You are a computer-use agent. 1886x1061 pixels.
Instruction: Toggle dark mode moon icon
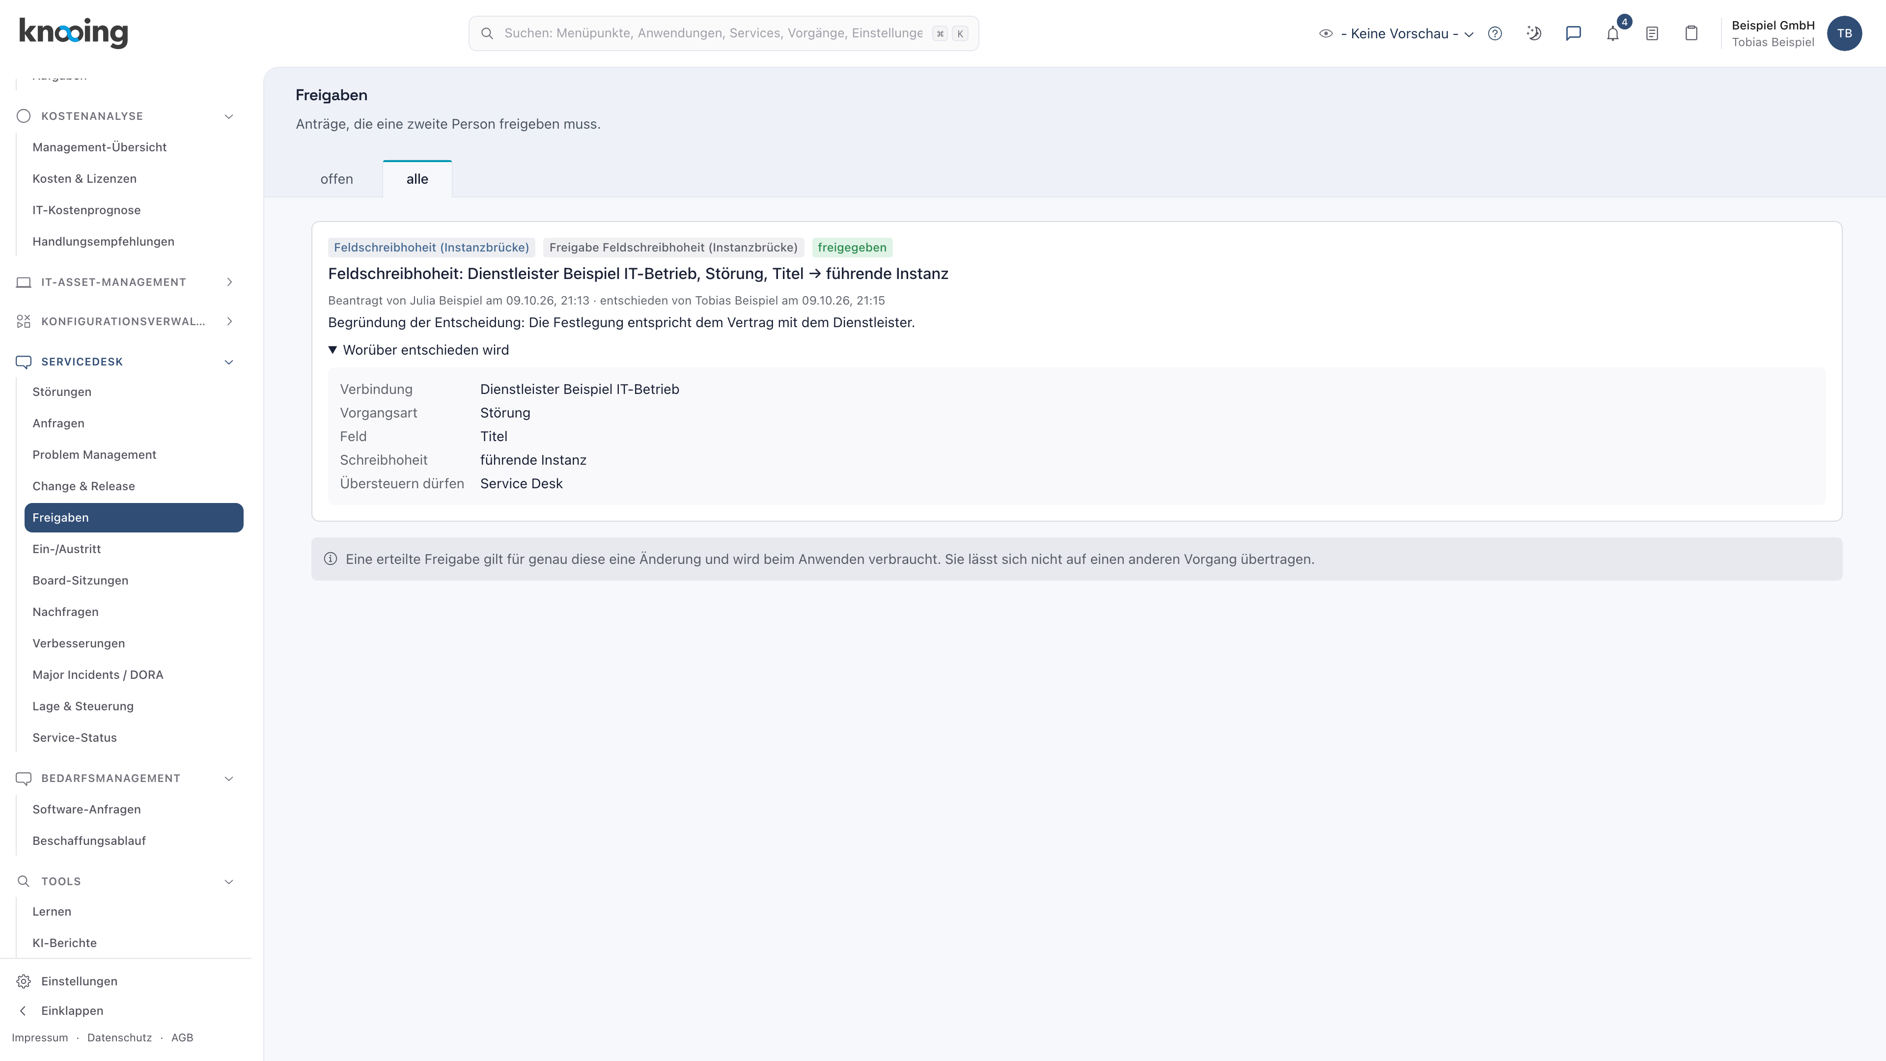[x=1534, y=34]
